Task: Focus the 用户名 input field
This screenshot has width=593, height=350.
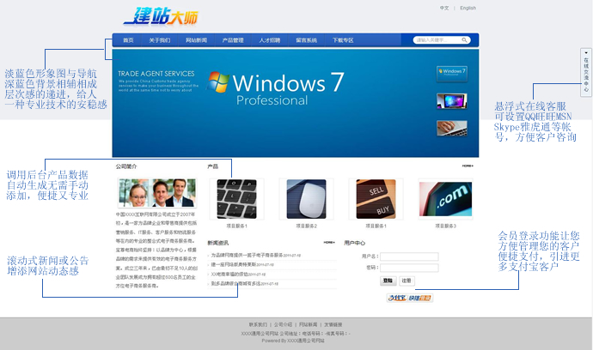Action: pyautogui.click(x=409, y=256)
